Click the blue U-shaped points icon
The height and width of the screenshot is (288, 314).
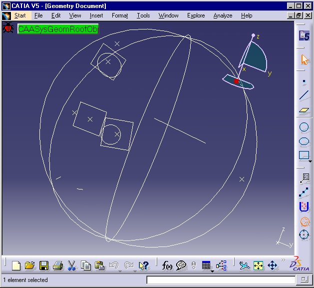pyautogui.click(x=304, y=206)
